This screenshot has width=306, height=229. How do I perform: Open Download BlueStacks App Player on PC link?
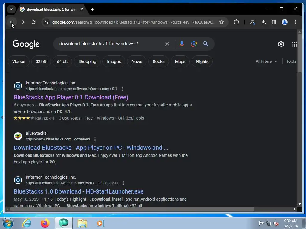[x=91, y=148]
